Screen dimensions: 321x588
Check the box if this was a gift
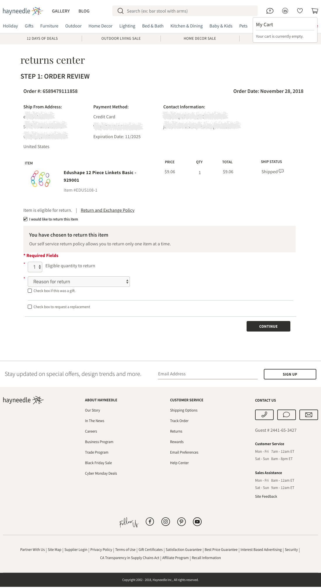[x=30, y=290]
